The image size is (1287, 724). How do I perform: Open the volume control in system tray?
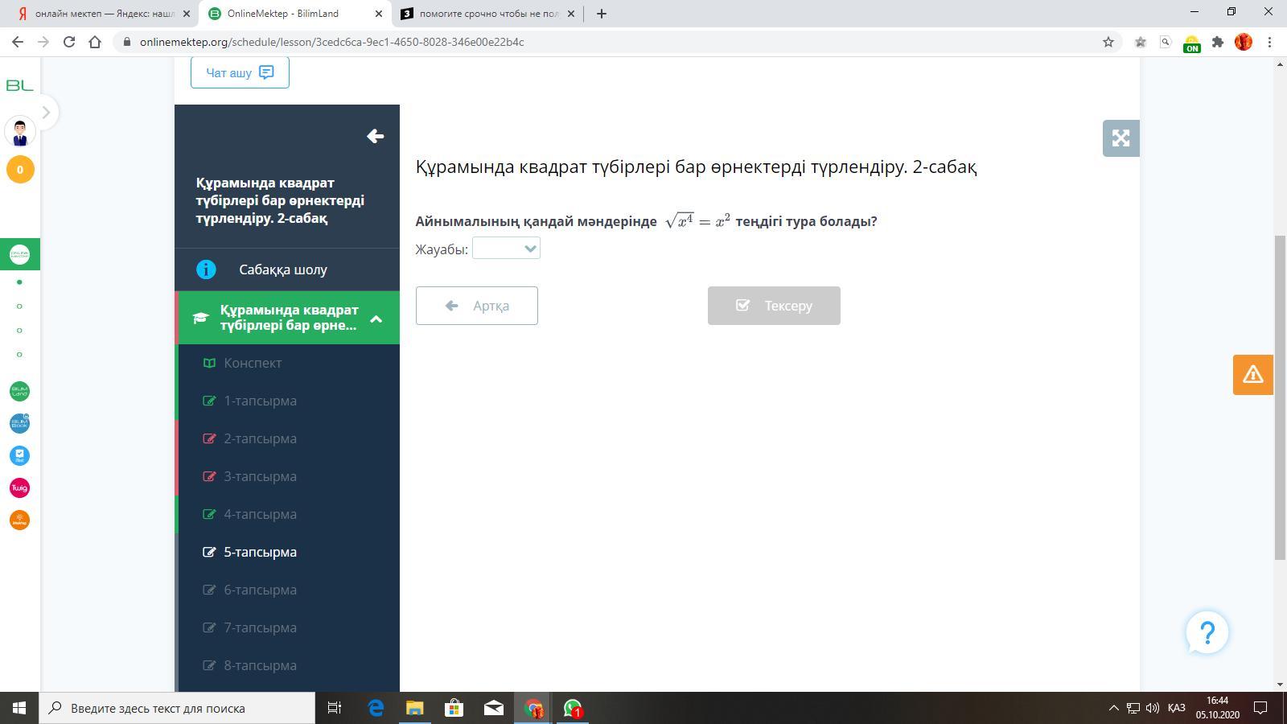(x=1153, y=708)
